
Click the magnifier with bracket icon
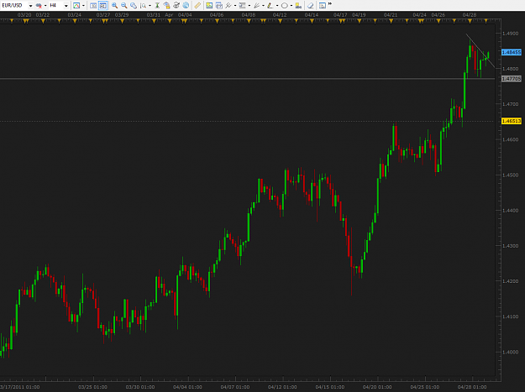144,6
